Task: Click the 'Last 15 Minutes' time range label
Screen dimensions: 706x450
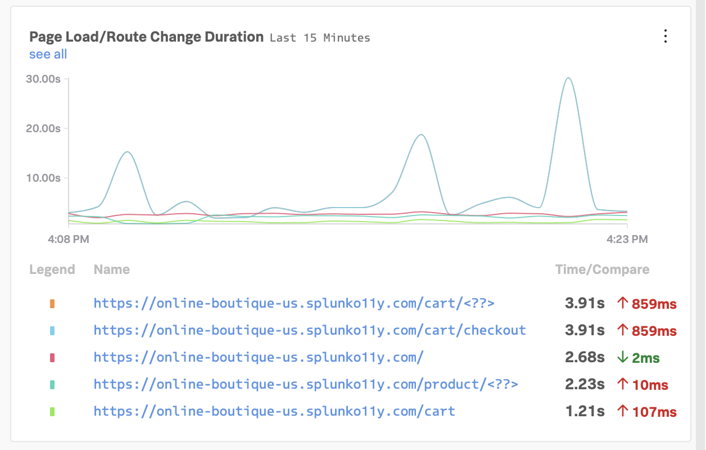Action: [x=320, y=38]
